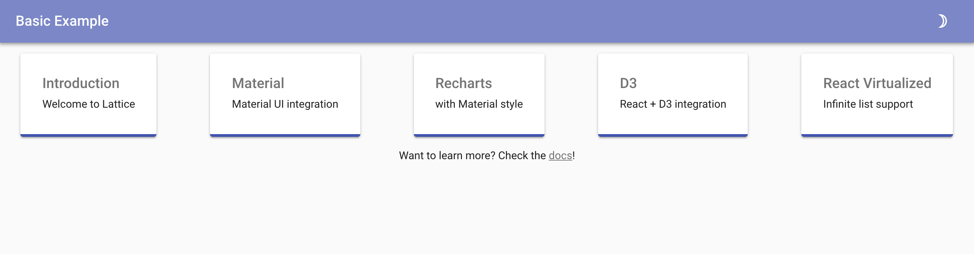Viewport: 974px width, 254px height.
Task: Follow the docs link
Action: point(560,155)
